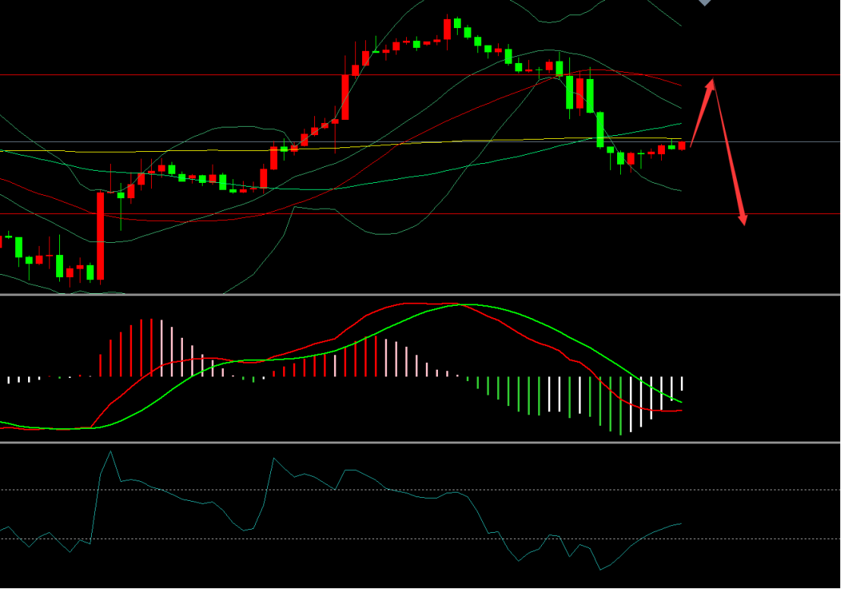Click the deepest green MACD histogram bar
Image resolution: width=841 pixels, height=589 pixels.
[x=621, y=405]
